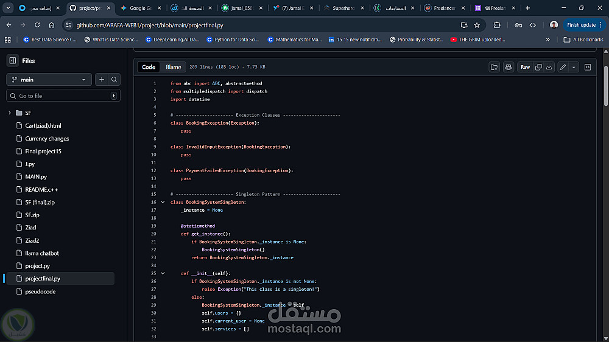Collapse __init__ function at line 25
This screenshot has width=609, height=342.
(x=163, y=273)
